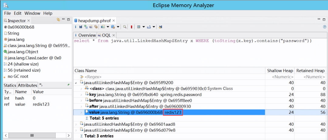Screen dimensions: 328x140
Task: Maximize the Inspector view panel
Action: coord(68,19)
